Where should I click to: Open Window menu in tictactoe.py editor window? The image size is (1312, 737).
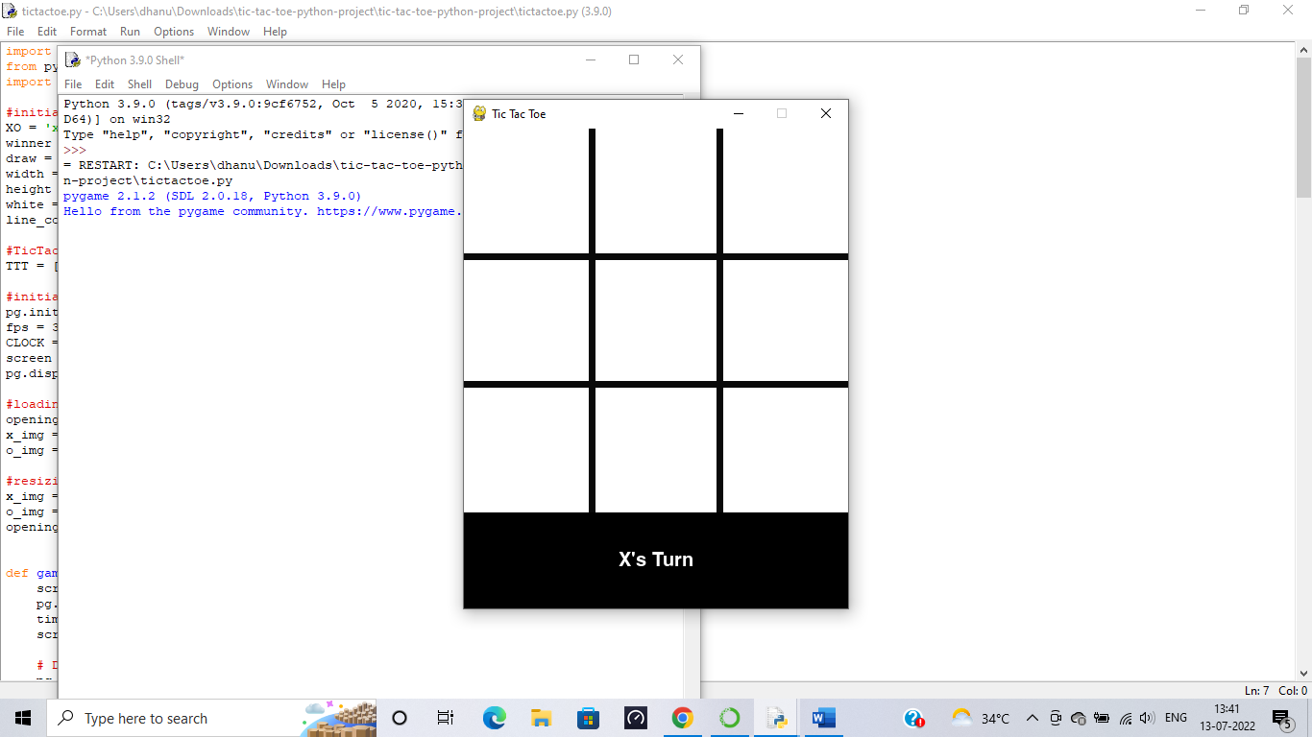coord(229,32)
